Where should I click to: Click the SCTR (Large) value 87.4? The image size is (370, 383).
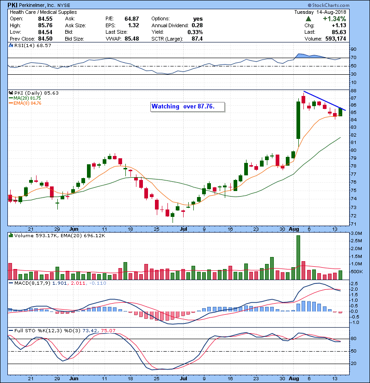tap(197, 39)
